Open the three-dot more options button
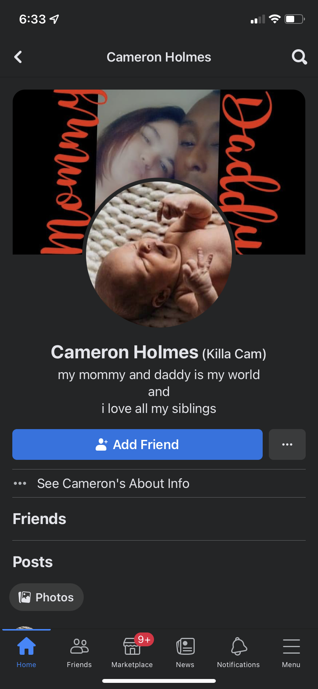 pos(287,444)
